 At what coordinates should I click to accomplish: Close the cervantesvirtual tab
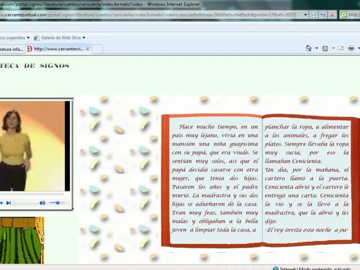click(87, 49)
